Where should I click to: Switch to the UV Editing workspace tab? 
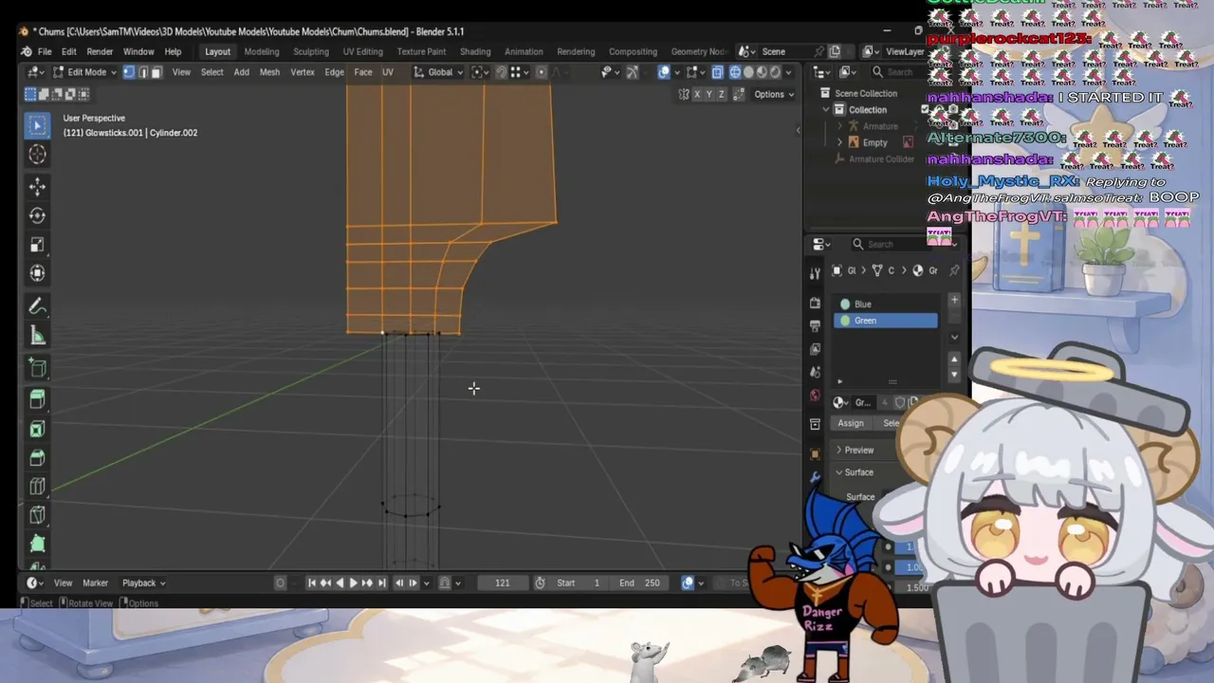pos(363,51)
